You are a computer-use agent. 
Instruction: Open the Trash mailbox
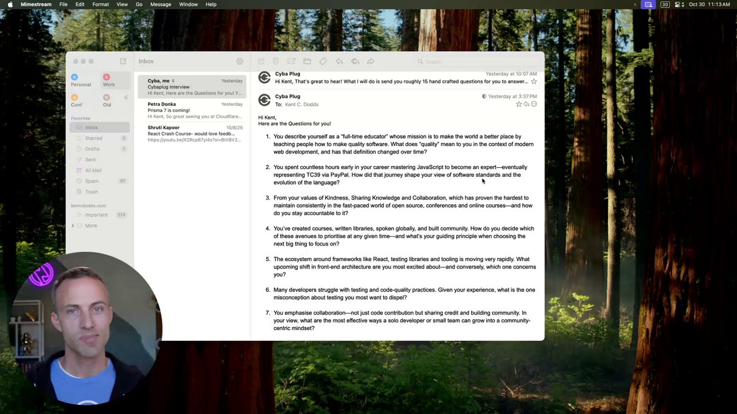100,191
